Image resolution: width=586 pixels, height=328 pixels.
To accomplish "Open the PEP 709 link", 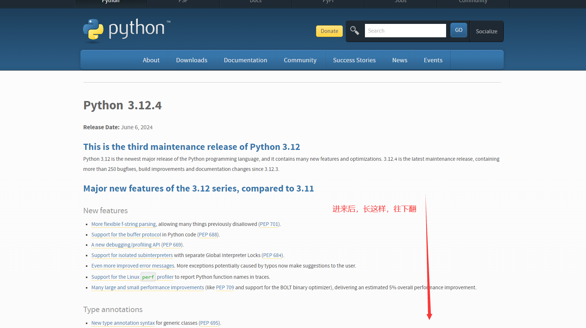I will (225, 287).
